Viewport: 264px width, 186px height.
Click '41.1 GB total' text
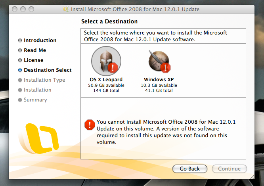(x=159, y=90)
